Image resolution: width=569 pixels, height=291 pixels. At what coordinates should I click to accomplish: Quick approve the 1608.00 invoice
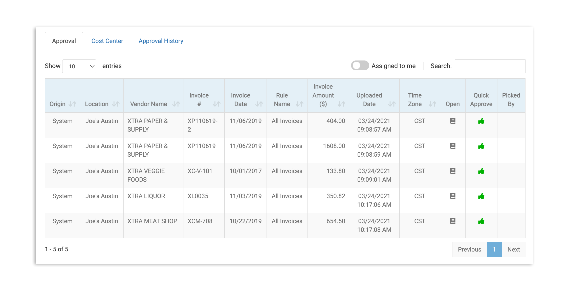(481, 146)
